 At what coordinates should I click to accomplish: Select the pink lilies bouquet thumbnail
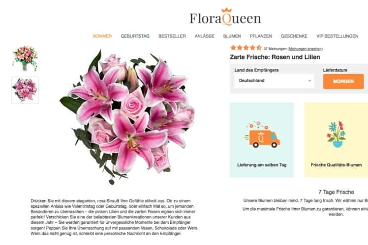pos(25,90)
